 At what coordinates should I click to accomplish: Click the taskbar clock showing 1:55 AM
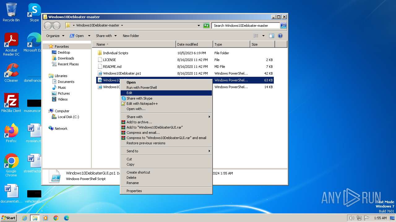(380, 218)
